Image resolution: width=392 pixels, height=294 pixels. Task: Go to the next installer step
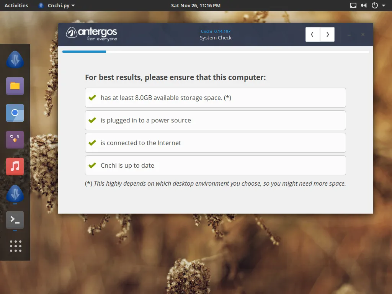point(327,34)
